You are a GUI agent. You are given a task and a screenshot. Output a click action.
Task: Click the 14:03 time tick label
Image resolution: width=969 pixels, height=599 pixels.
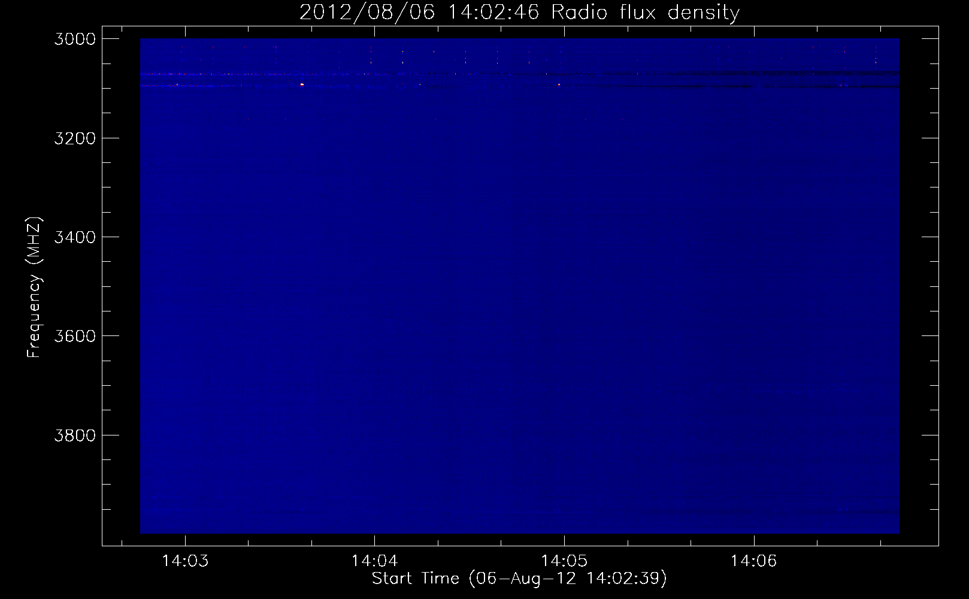(185, 561)
